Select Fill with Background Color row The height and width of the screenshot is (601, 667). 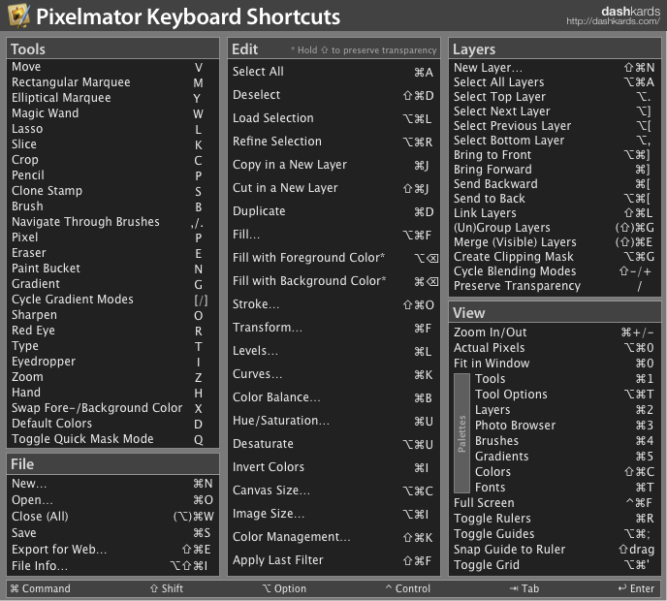333,281
